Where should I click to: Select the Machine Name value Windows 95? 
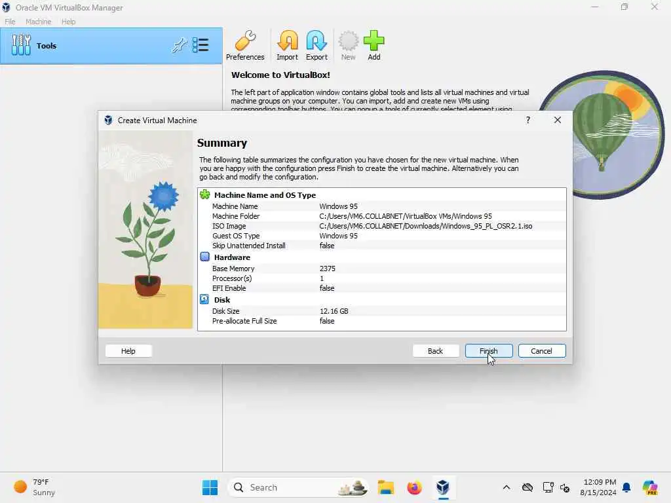339,206
